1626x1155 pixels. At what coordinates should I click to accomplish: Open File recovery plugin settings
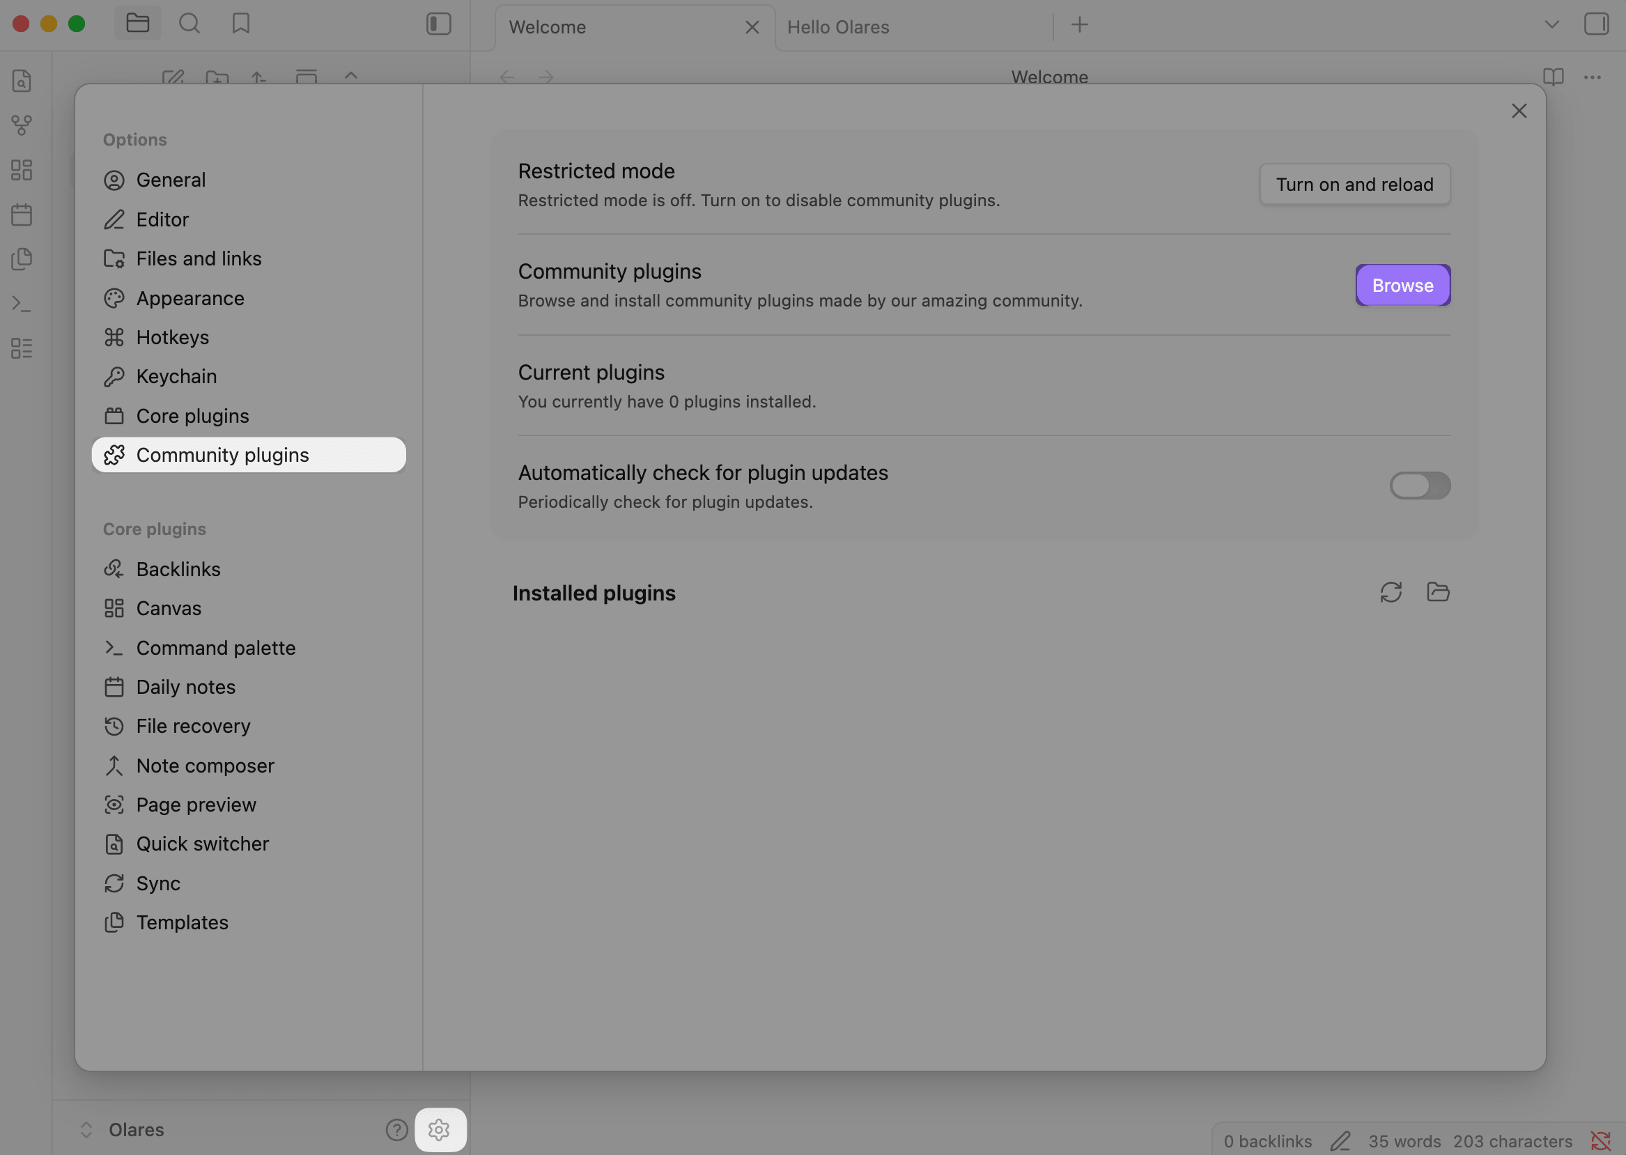click(x=249, y=726)
